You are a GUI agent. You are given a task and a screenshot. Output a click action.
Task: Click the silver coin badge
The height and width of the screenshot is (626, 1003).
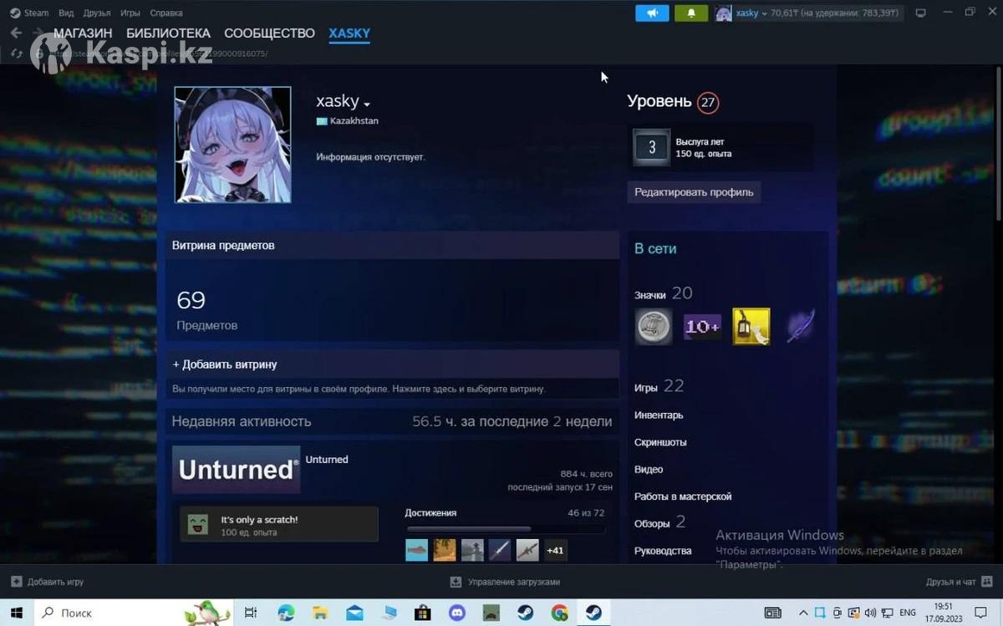click(653, 326)
